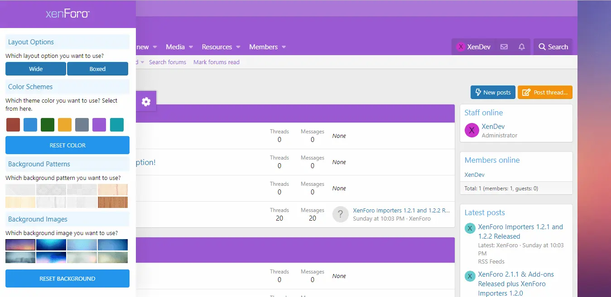611x297 pixels.
Task: Open the Members navigation tab
Action: click(264, 47)
